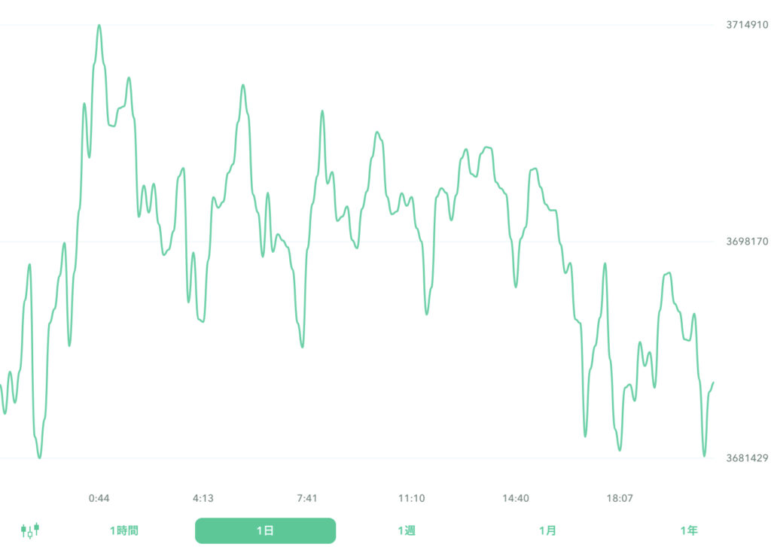Switch to candlestick chart view
This screenshot has height=547, width=771.
pos(30,530)
